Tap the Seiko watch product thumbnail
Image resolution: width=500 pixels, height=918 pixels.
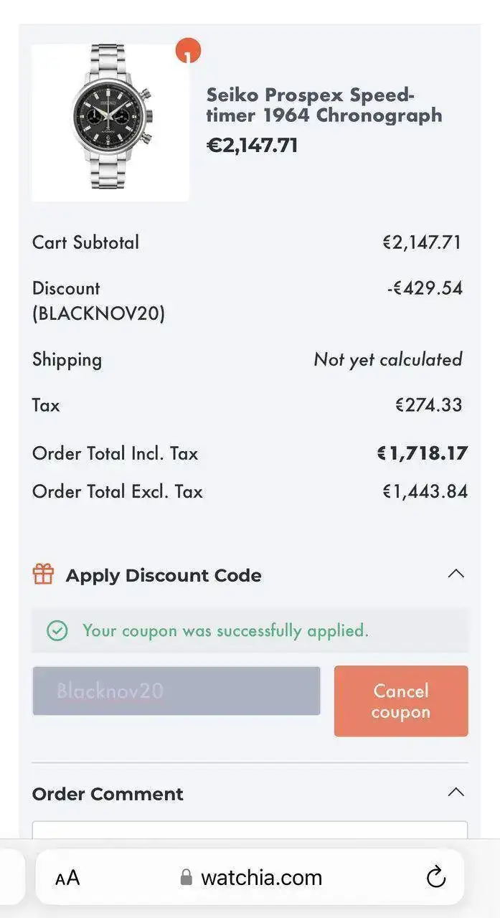click(x=110, y=123)
